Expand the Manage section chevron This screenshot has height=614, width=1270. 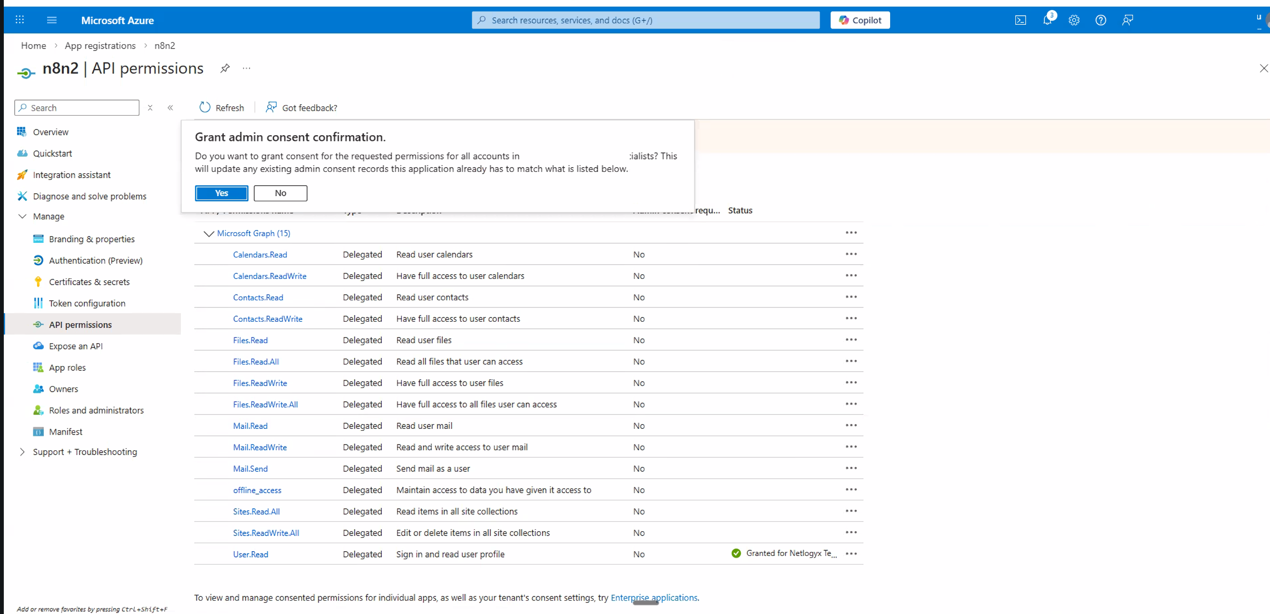(22, 216)
